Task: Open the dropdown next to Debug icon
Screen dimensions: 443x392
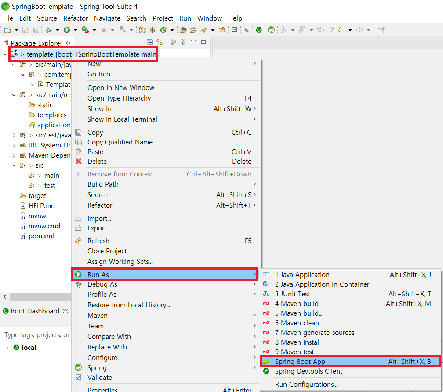Action: pyautogui.click(x=57, y=30)
